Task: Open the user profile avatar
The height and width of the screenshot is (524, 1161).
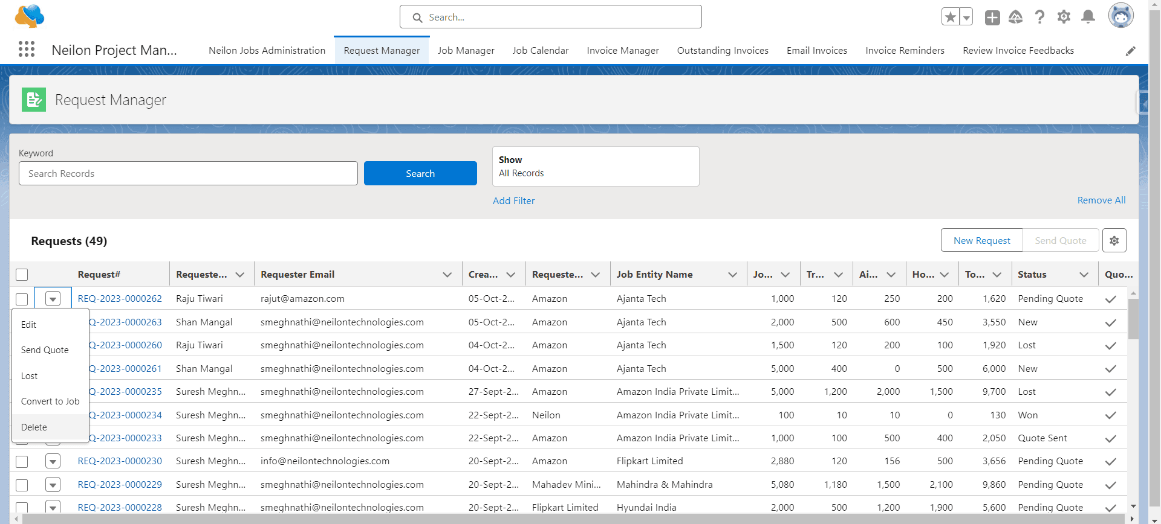Action: [1120, 16]
